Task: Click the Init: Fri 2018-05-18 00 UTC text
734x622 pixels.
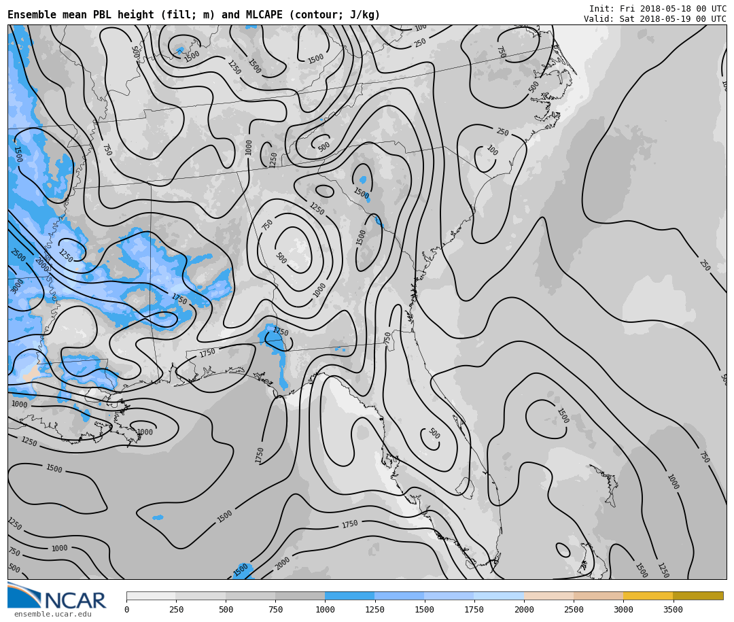Action: 658,9
